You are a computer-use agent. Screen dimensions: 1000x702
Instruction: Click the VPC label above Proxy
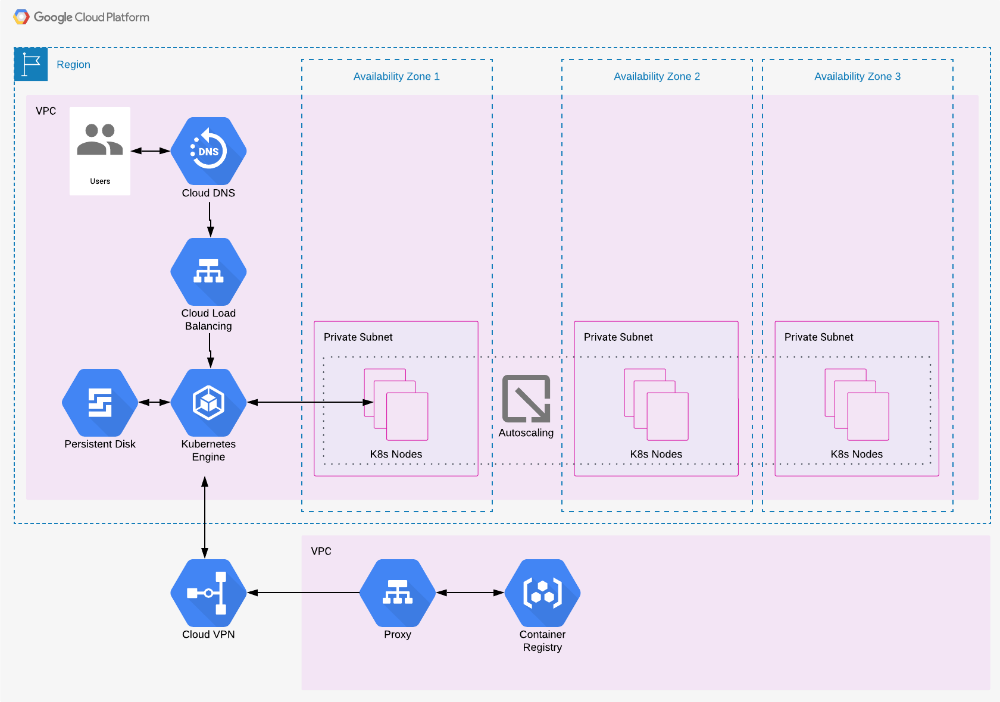tap(321, 551)
